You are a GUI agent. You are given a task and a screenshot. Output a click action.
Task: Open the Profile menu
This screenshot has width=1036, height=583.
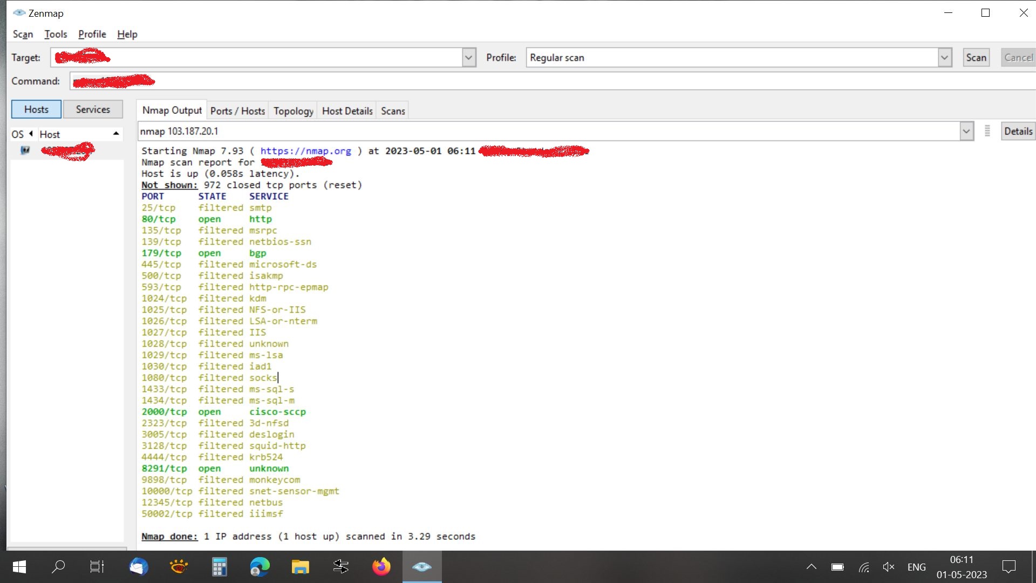pos(92,34)
